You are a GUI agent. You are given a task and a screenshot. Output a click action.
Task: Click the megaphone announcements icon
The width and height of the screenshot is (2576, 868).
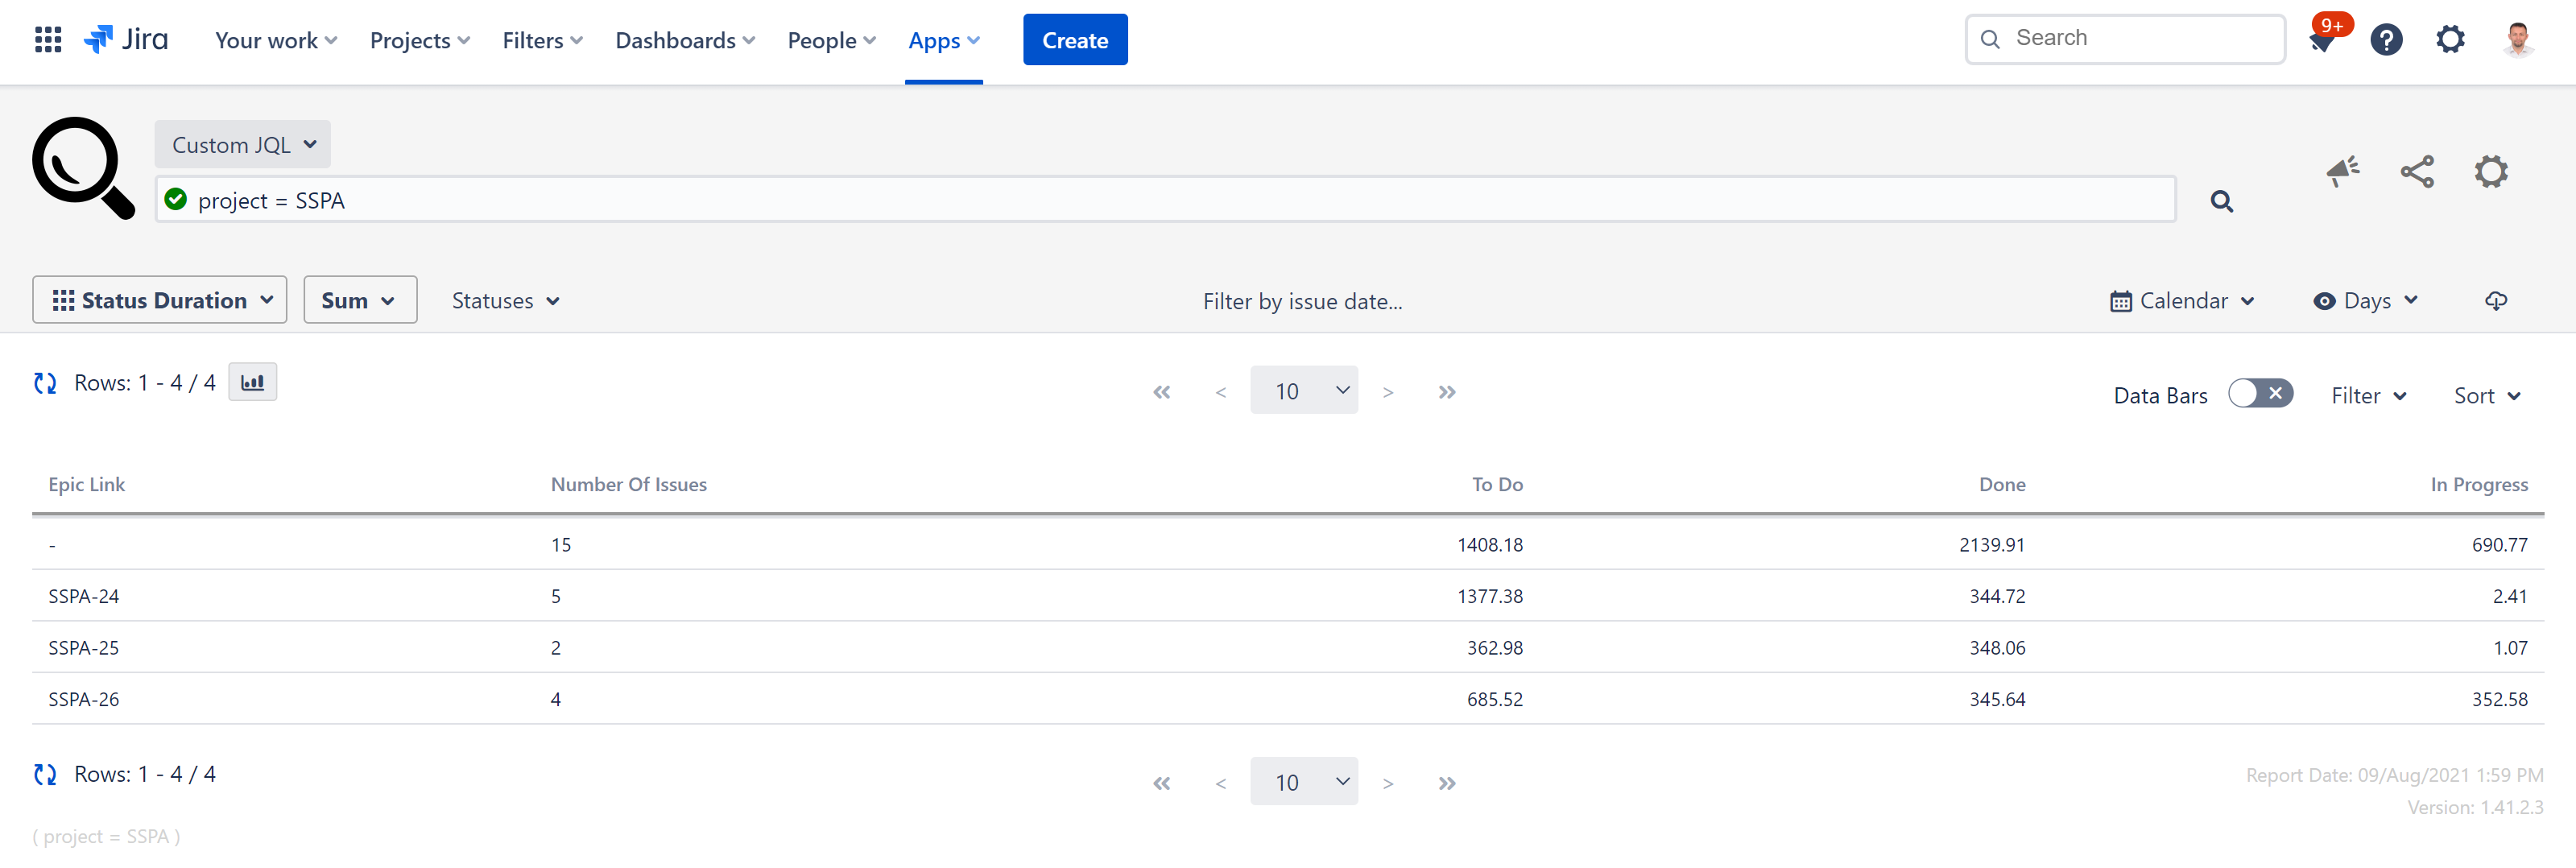[2342, 172]
